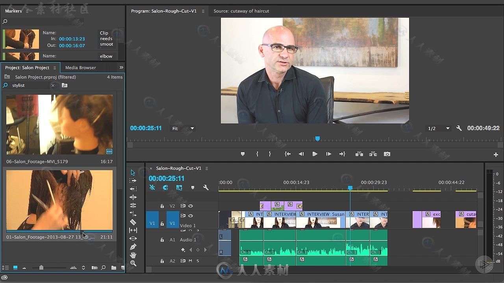Screen dimensions: 504x283
Task: Select the Program: Salon-Rough-Cut-V1 tab
Action: point(164,11)
